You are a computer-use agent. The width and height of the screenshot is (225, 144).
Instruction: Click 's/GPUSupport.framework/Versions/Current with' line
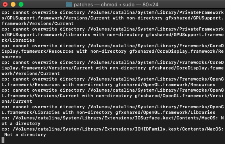(x=113, y=18)
